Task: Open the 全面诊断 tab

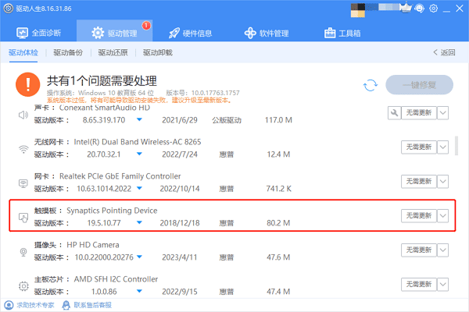Action: 38,33
